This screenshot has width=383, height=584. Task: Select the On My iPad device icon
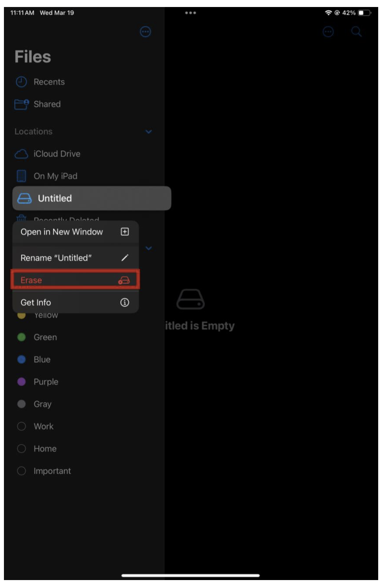tap(21, 176)
